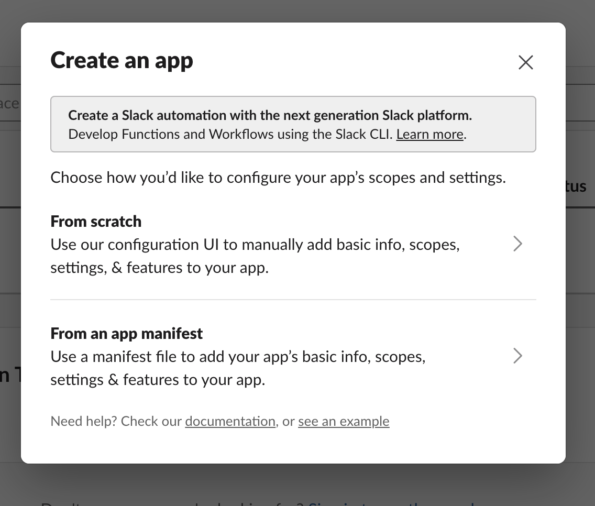595x506 pixels.
Task: Choose the manifest file description text
Action: [x=238, y=368]
